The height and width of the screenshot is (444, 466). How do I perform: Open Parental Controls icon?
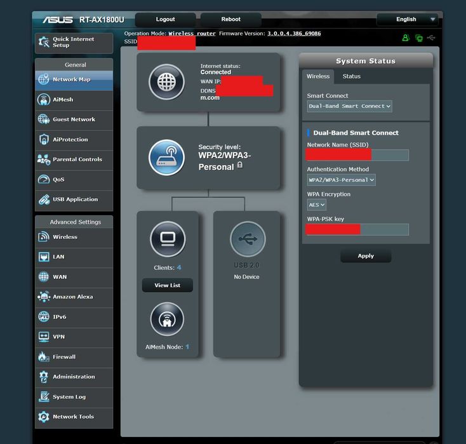(x=44, y=159)
